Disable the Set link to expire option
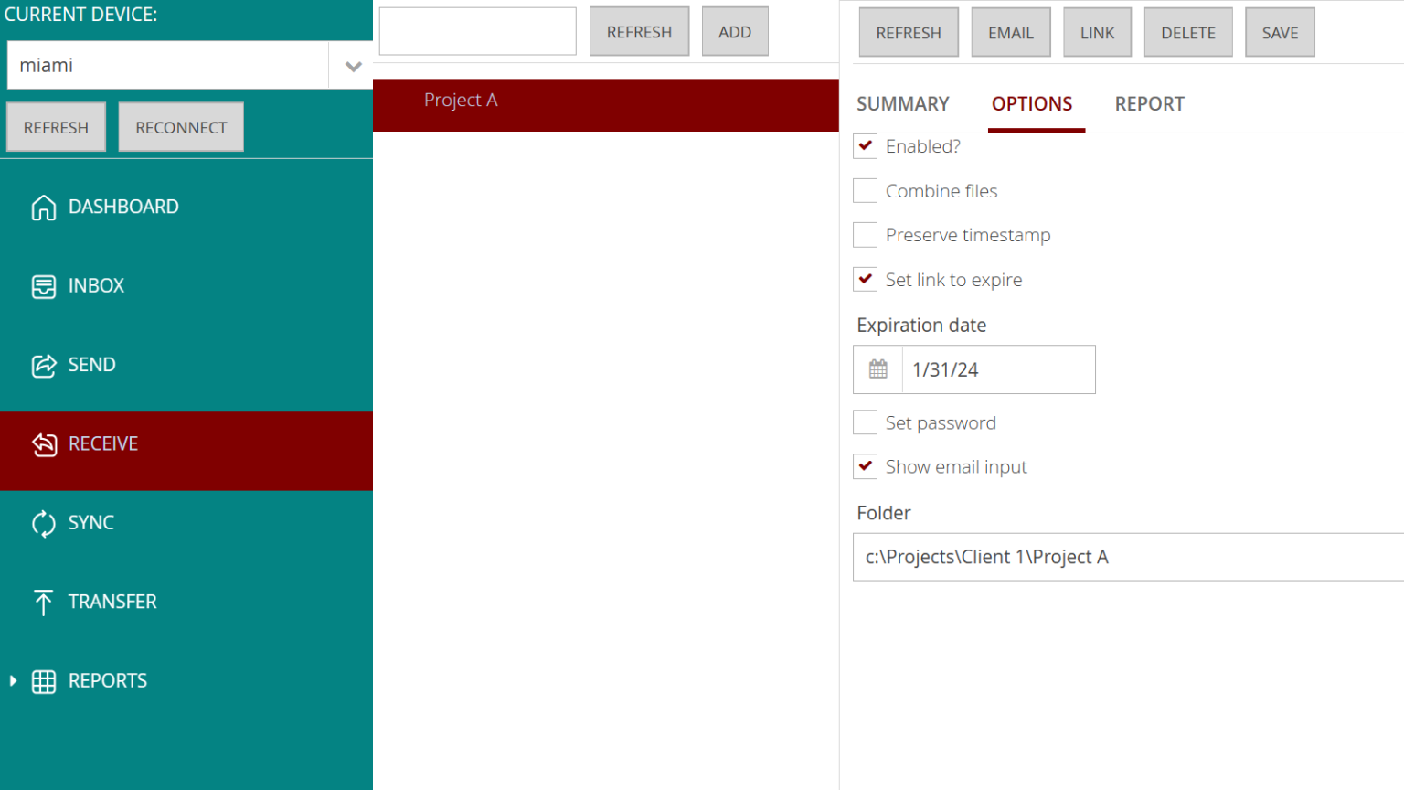1404x790 pixels. [x=864, y=279]
